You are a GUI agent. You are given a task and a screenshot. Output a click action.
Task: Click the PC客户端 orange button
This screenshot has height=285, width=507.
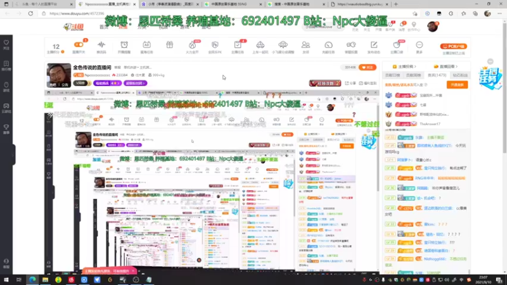[453, 46]
